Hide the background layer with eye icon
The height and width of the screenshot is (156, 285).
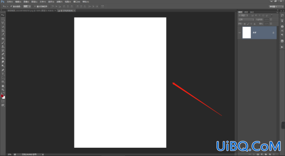point(240,33)
